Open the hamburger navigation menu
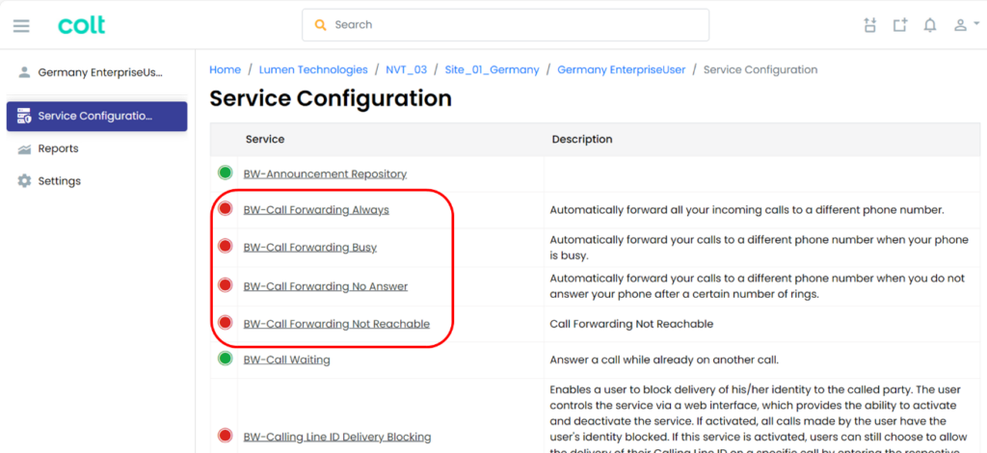Screen dimensions: 987x453 point(21,25)
